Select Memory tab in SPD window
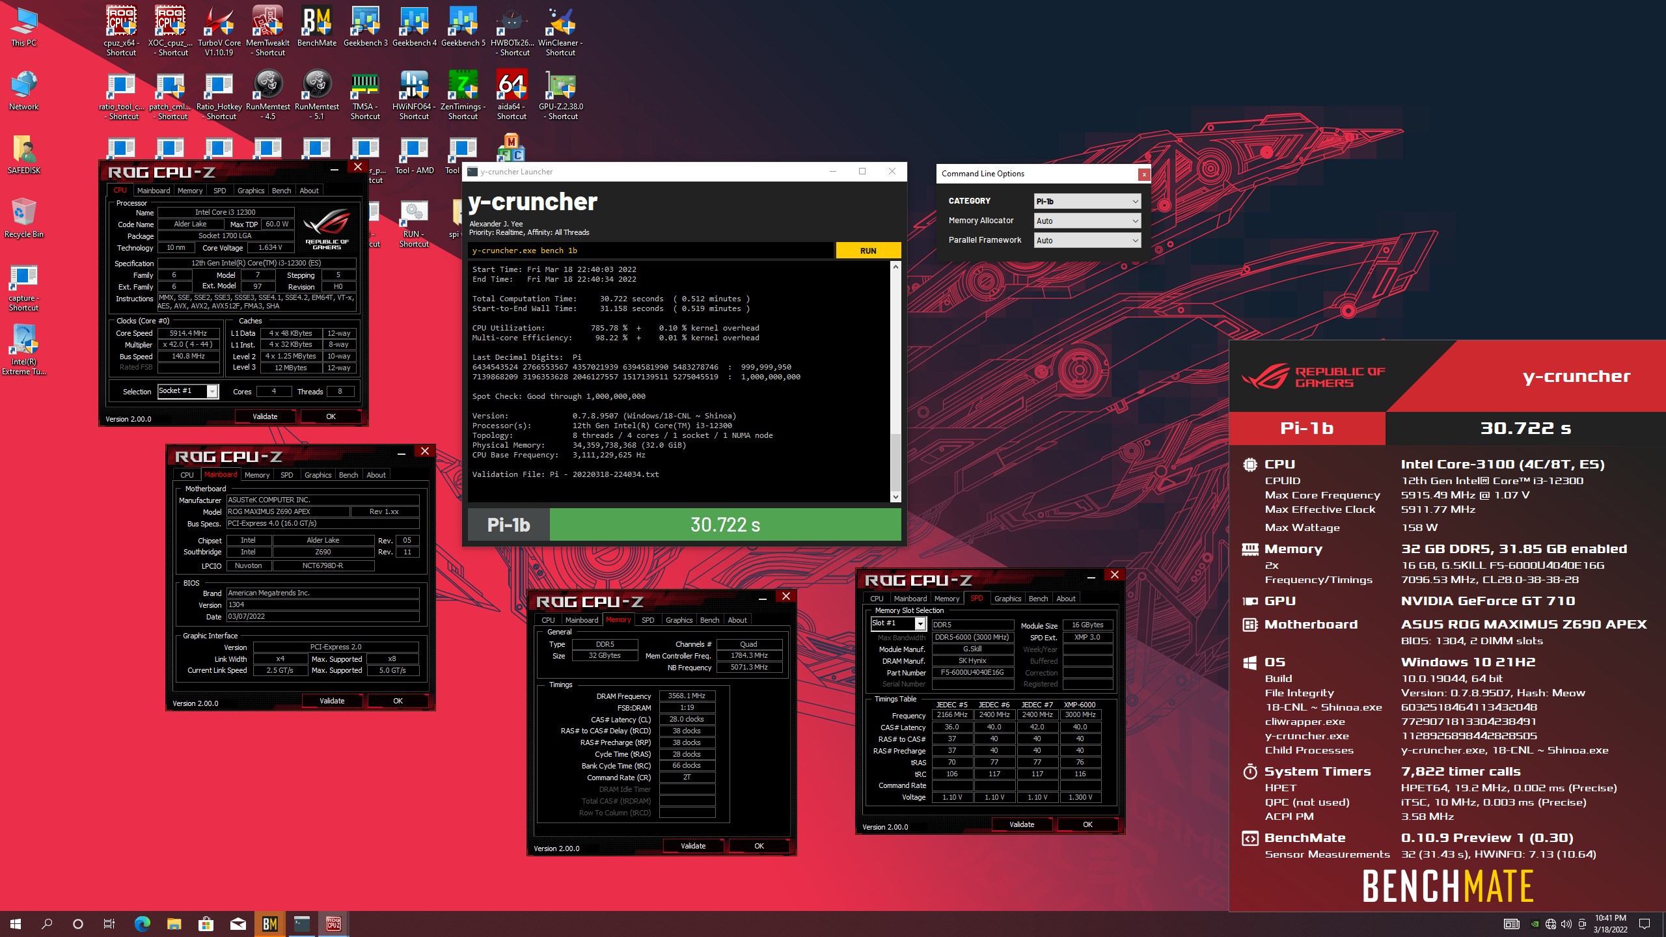The image size is (1666, 937). (946, 599)
